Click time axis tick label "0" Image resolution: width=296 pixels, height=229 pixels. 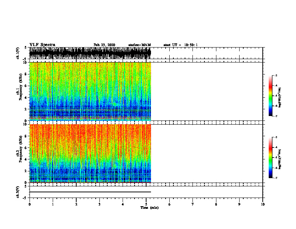click(30, 204)
